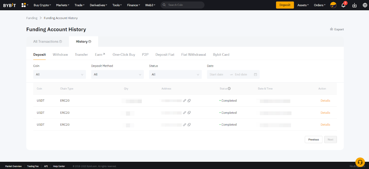Open the apps grid menu icon
This screenshot has width=369, height=169.
pos(24,5)
